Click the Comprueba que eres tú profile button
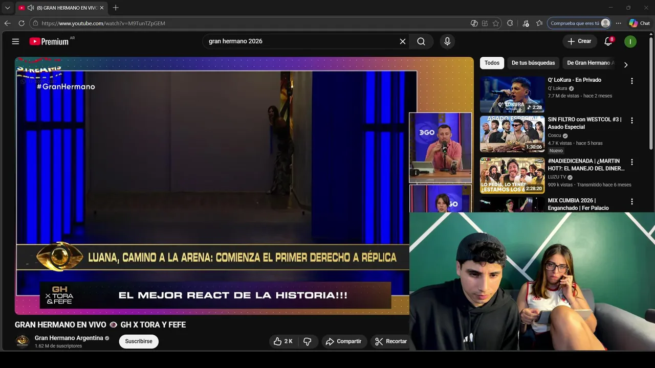The height and width of the screenshot is (368, 655). [x=580, y=23]
